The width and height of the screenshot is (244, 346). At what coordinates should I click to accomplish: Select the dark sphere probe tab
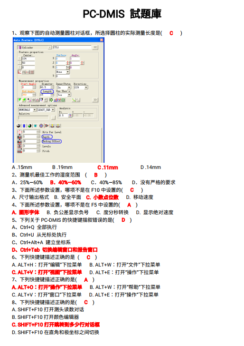click(x=18, y=126)
